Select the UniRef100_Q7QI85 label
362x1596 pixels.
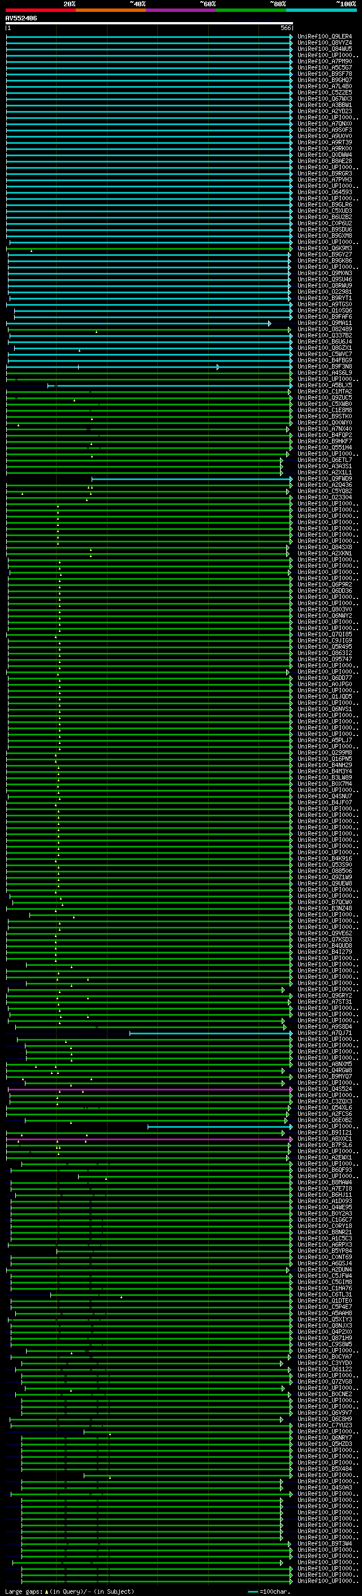[x=325, y=635]
